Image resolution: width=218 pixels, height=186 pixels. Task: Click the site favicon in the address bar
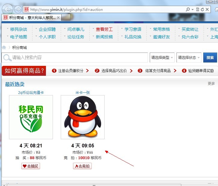pos(26,9)
